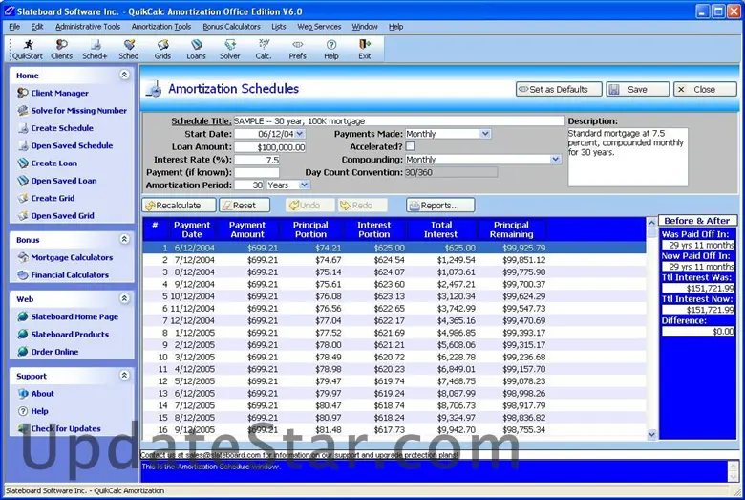Open the Bonus Calculators menu
Viewport: 745px width, 500px height.
pyautogui.click(x=231, y=27)
